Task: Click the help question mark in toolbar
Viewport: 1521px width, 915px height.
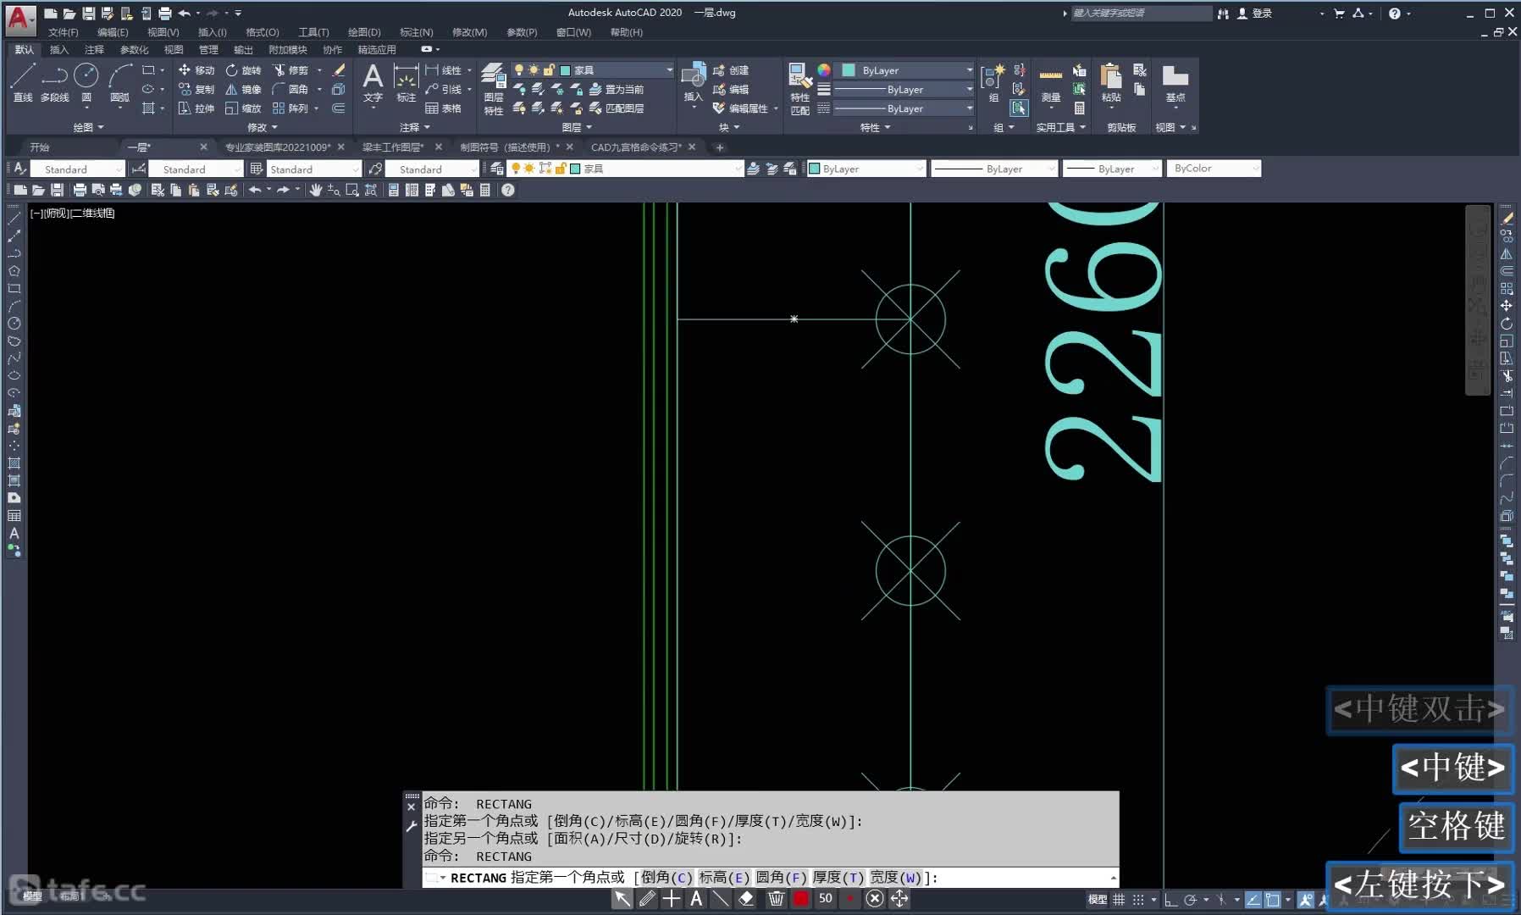Action: 508,190
